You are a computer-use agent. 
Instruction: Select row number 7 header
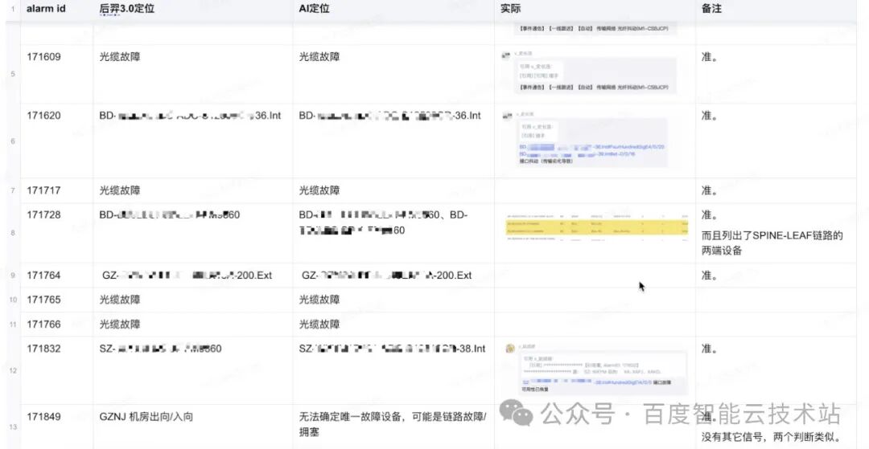tap(13, 191)
